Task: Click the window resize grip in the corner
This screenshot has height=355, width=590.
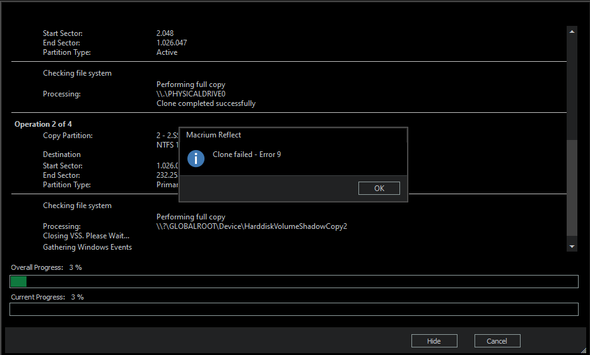Action: tap(583, 351)
